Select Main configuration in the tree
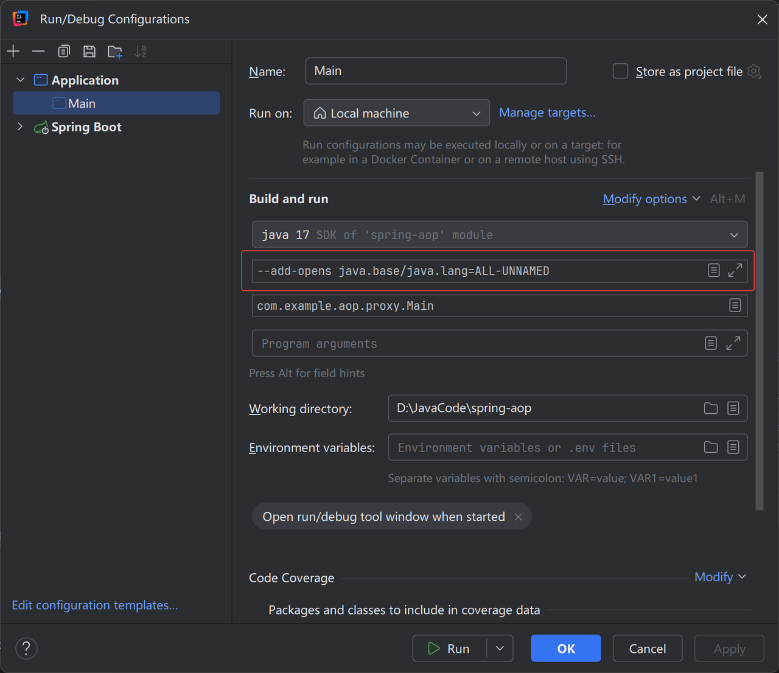 coord(82,103)
